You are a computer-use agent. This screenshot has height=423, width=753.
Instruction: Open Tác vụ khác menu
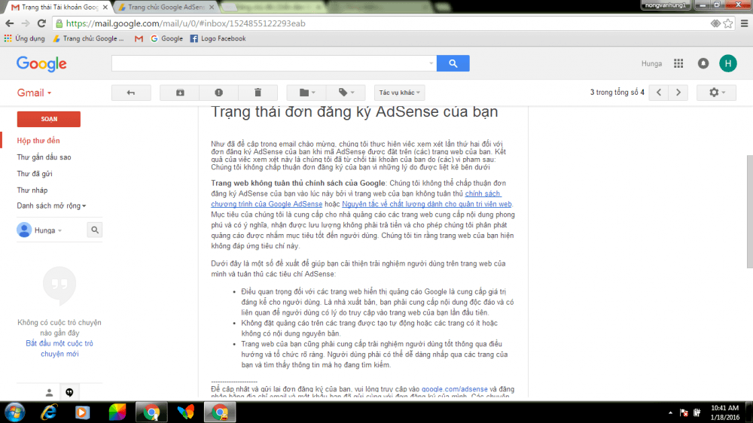point(399,93)
